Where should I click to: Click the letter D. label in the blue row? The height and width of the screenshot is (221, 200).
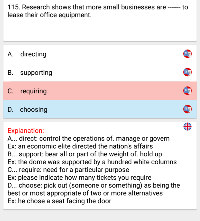[10, 110]
